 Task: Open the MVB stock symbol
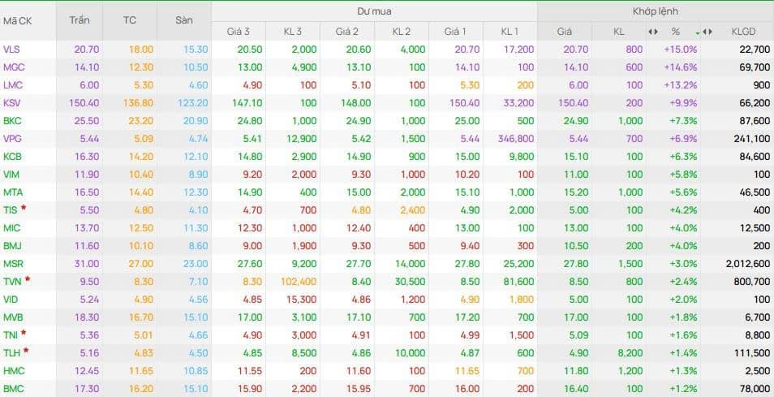(13, 317)
